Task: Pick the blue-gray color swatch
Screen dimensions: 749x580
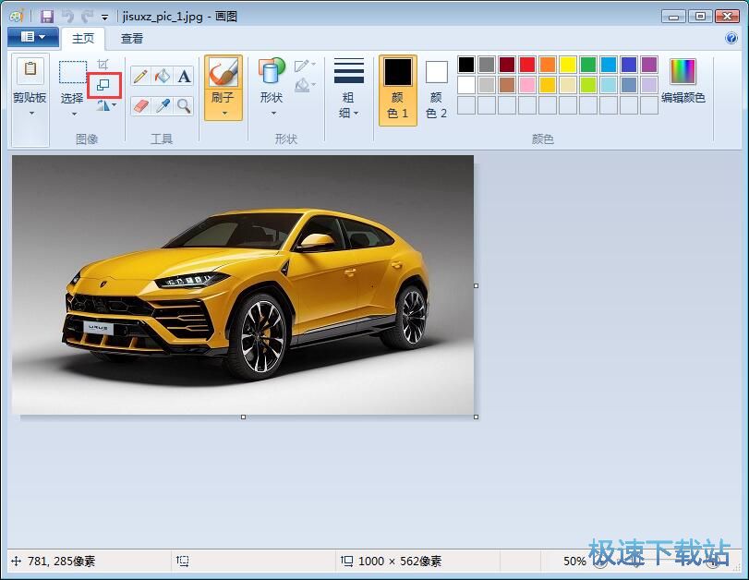Action: (629, 85)
